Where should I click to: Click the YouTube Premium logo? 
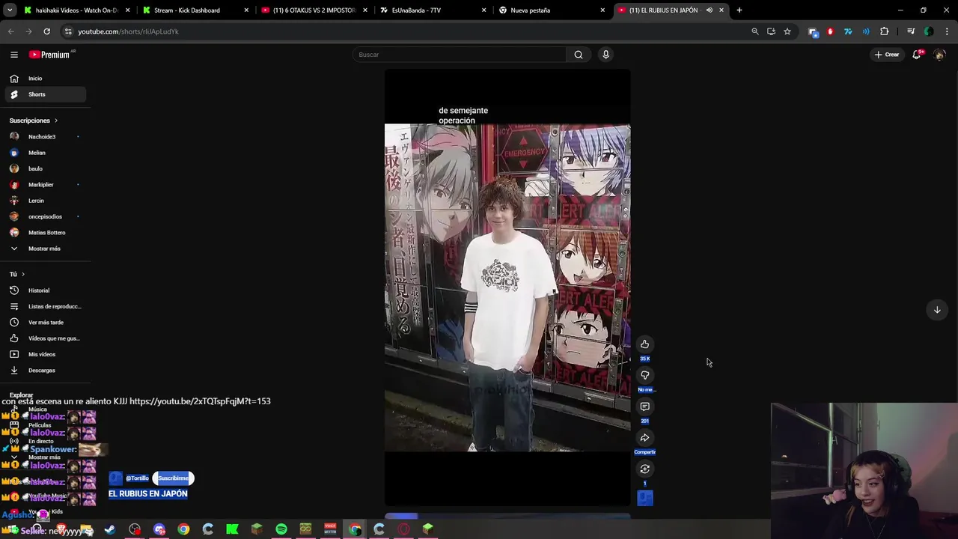pyautogui.click(x=51, y=55)
